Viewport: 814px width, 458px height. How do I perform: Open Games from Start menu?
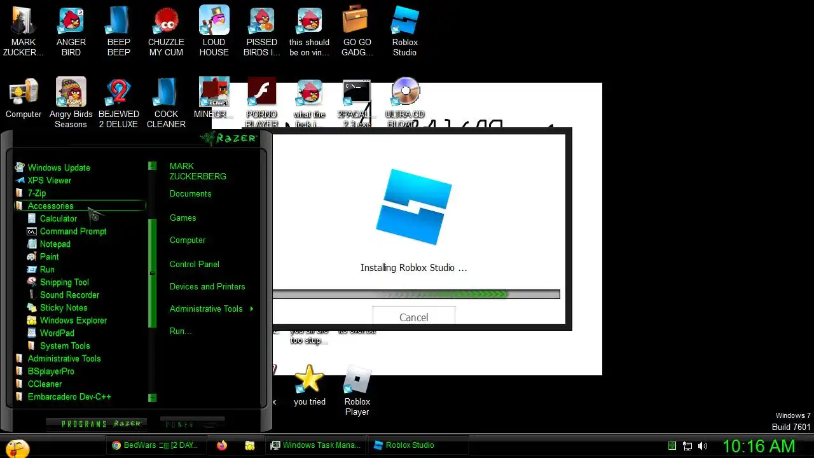183,218
